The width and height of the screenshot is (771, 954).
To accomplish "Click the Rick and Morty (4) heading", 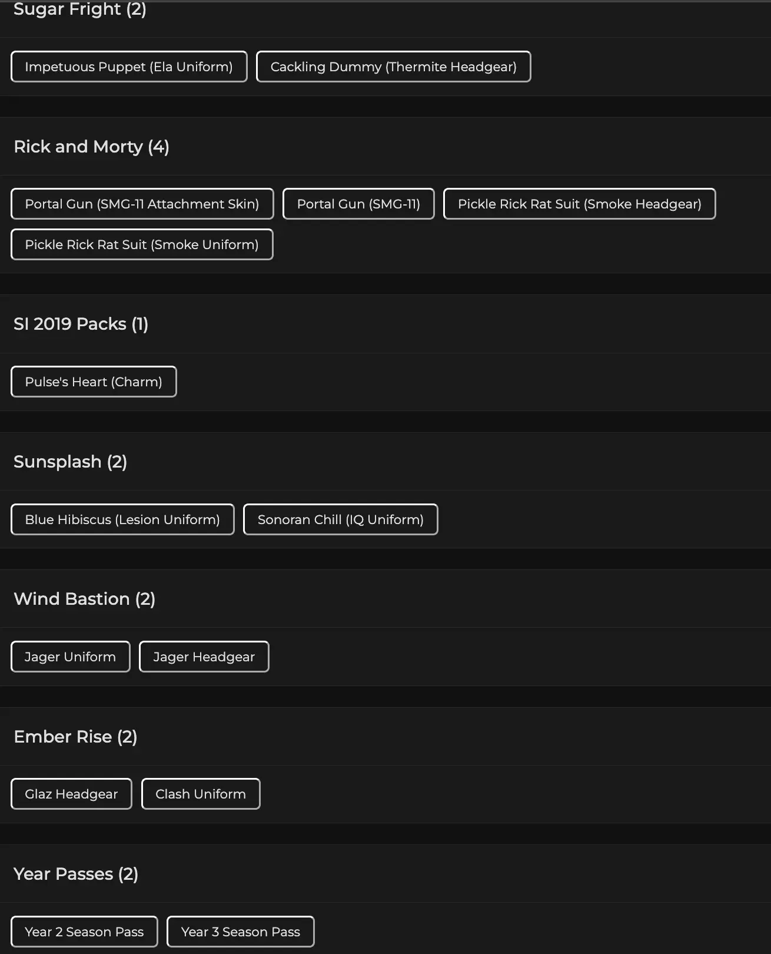I will (x=91, y=147).
